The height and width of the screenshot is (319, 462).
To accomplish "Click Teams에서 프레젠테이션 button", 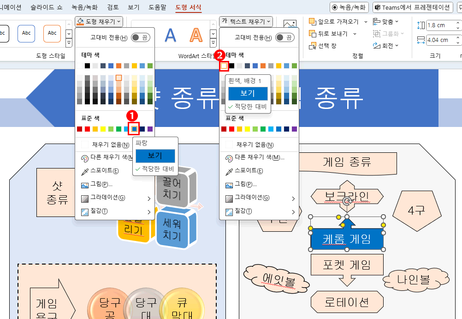I will [413, 7].
